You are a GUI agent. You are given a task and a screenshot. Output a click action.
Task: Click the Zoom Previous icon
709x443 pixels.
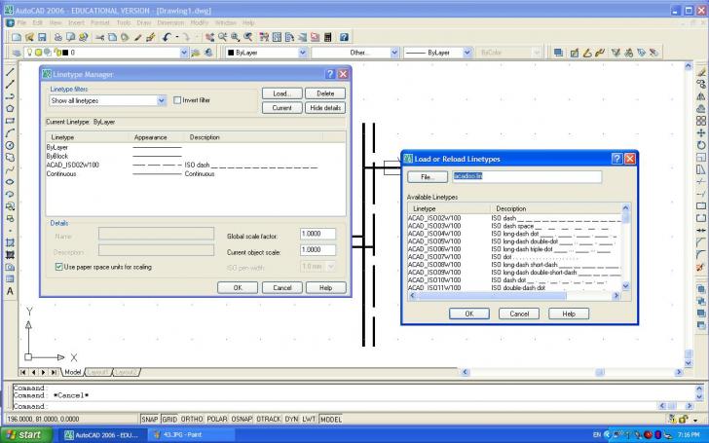coord(247,37)
